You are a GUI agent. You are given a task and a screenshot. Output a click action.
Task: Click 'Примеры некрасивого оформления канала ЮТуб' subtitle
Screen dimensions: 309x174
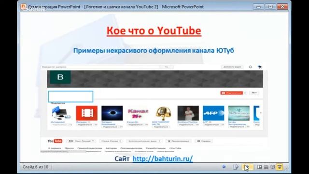pyautogui.click(x=154, y=50)
